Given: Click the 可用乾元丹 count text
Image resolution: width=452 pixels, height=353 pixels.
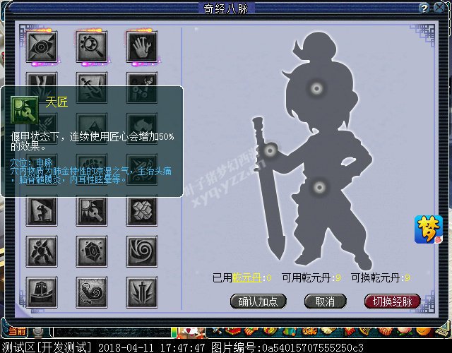Looking at the screenshot, I should pyautogui.click(x=311, y=277).
